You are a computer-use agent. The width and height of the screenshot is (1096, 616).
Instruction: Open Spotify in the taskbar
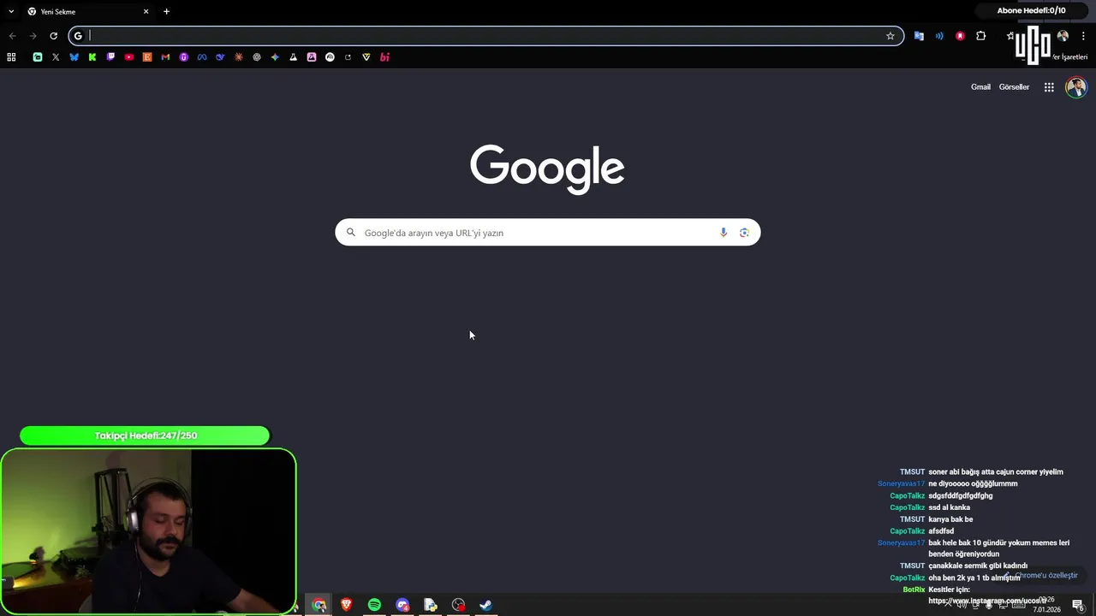pyautogui.click(x=374, y=605)
